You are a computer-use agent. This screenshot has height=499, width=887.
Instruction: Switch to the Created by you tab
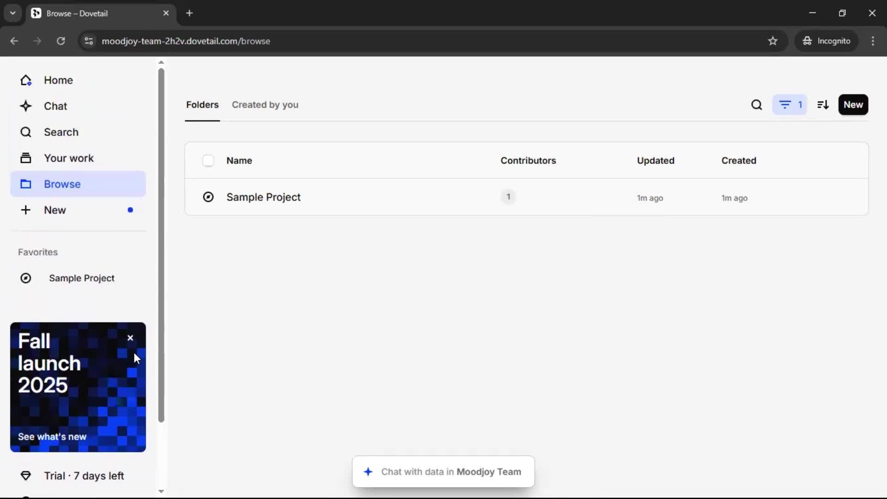tap(265, 105)
